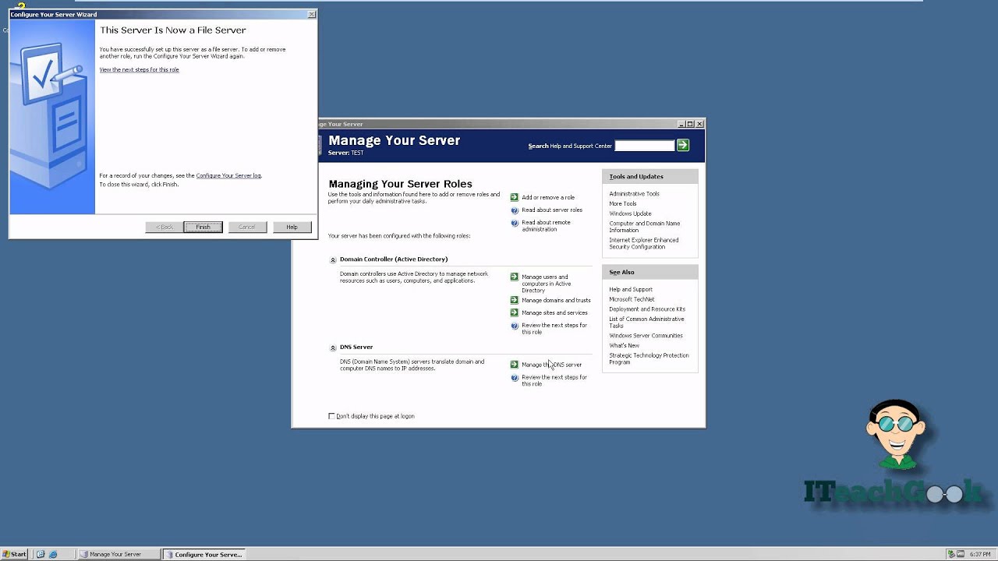
Task: Open the Read about remote administration link
Action: pos(546,226)
